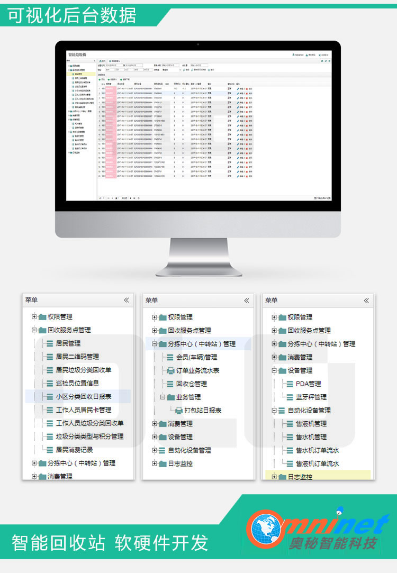Click the 蓝牙秤管理 list icon

290,397
